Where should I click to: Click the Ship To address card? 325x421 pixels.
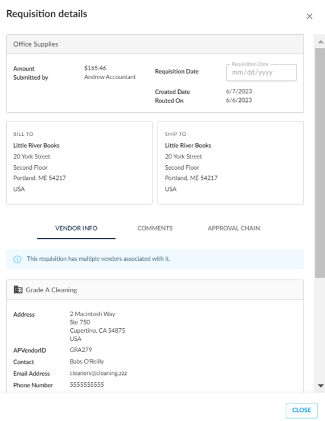point(231,163)
